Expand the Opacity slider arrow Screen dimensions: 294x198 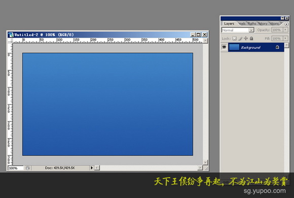click(285, 29)
